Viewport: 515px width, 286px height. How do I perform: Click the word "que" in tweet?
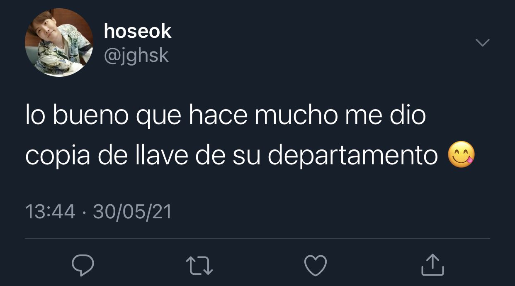point(158,117)
